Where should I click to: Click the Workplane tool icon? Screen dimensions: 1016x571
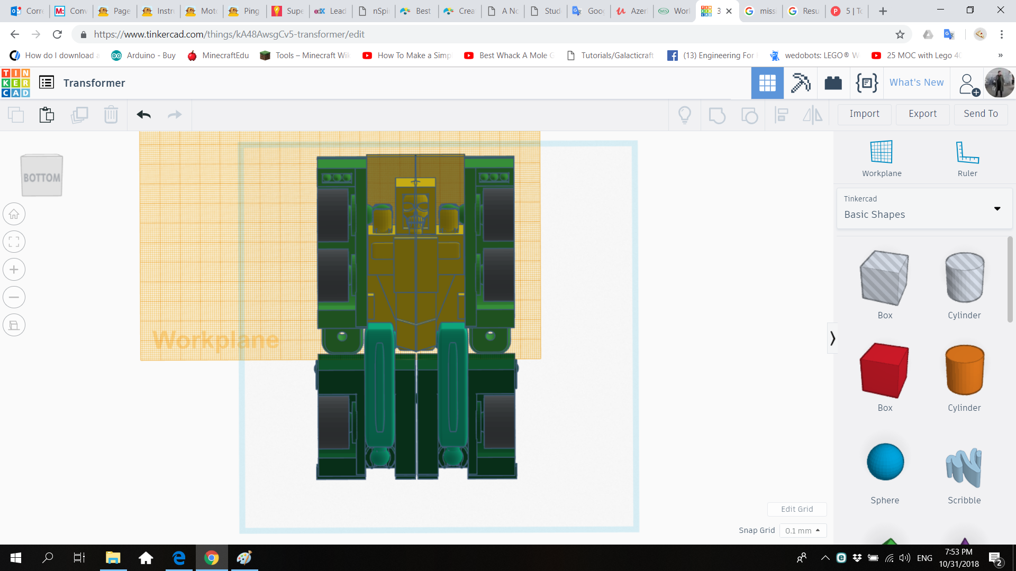(881, 153)
